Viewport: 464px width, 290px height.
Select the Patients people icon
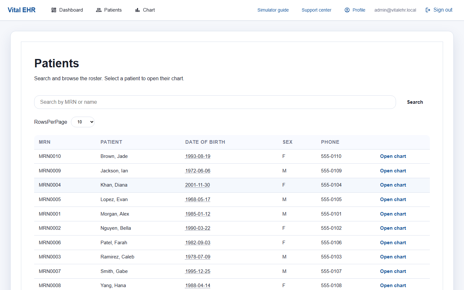[x=99, y=10]
